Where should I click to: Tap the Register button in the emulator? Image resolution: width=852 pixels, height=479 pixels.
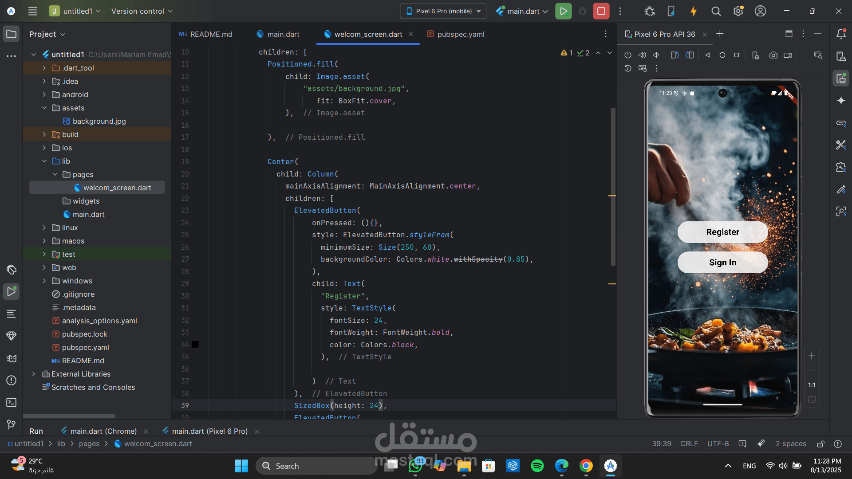722,232
